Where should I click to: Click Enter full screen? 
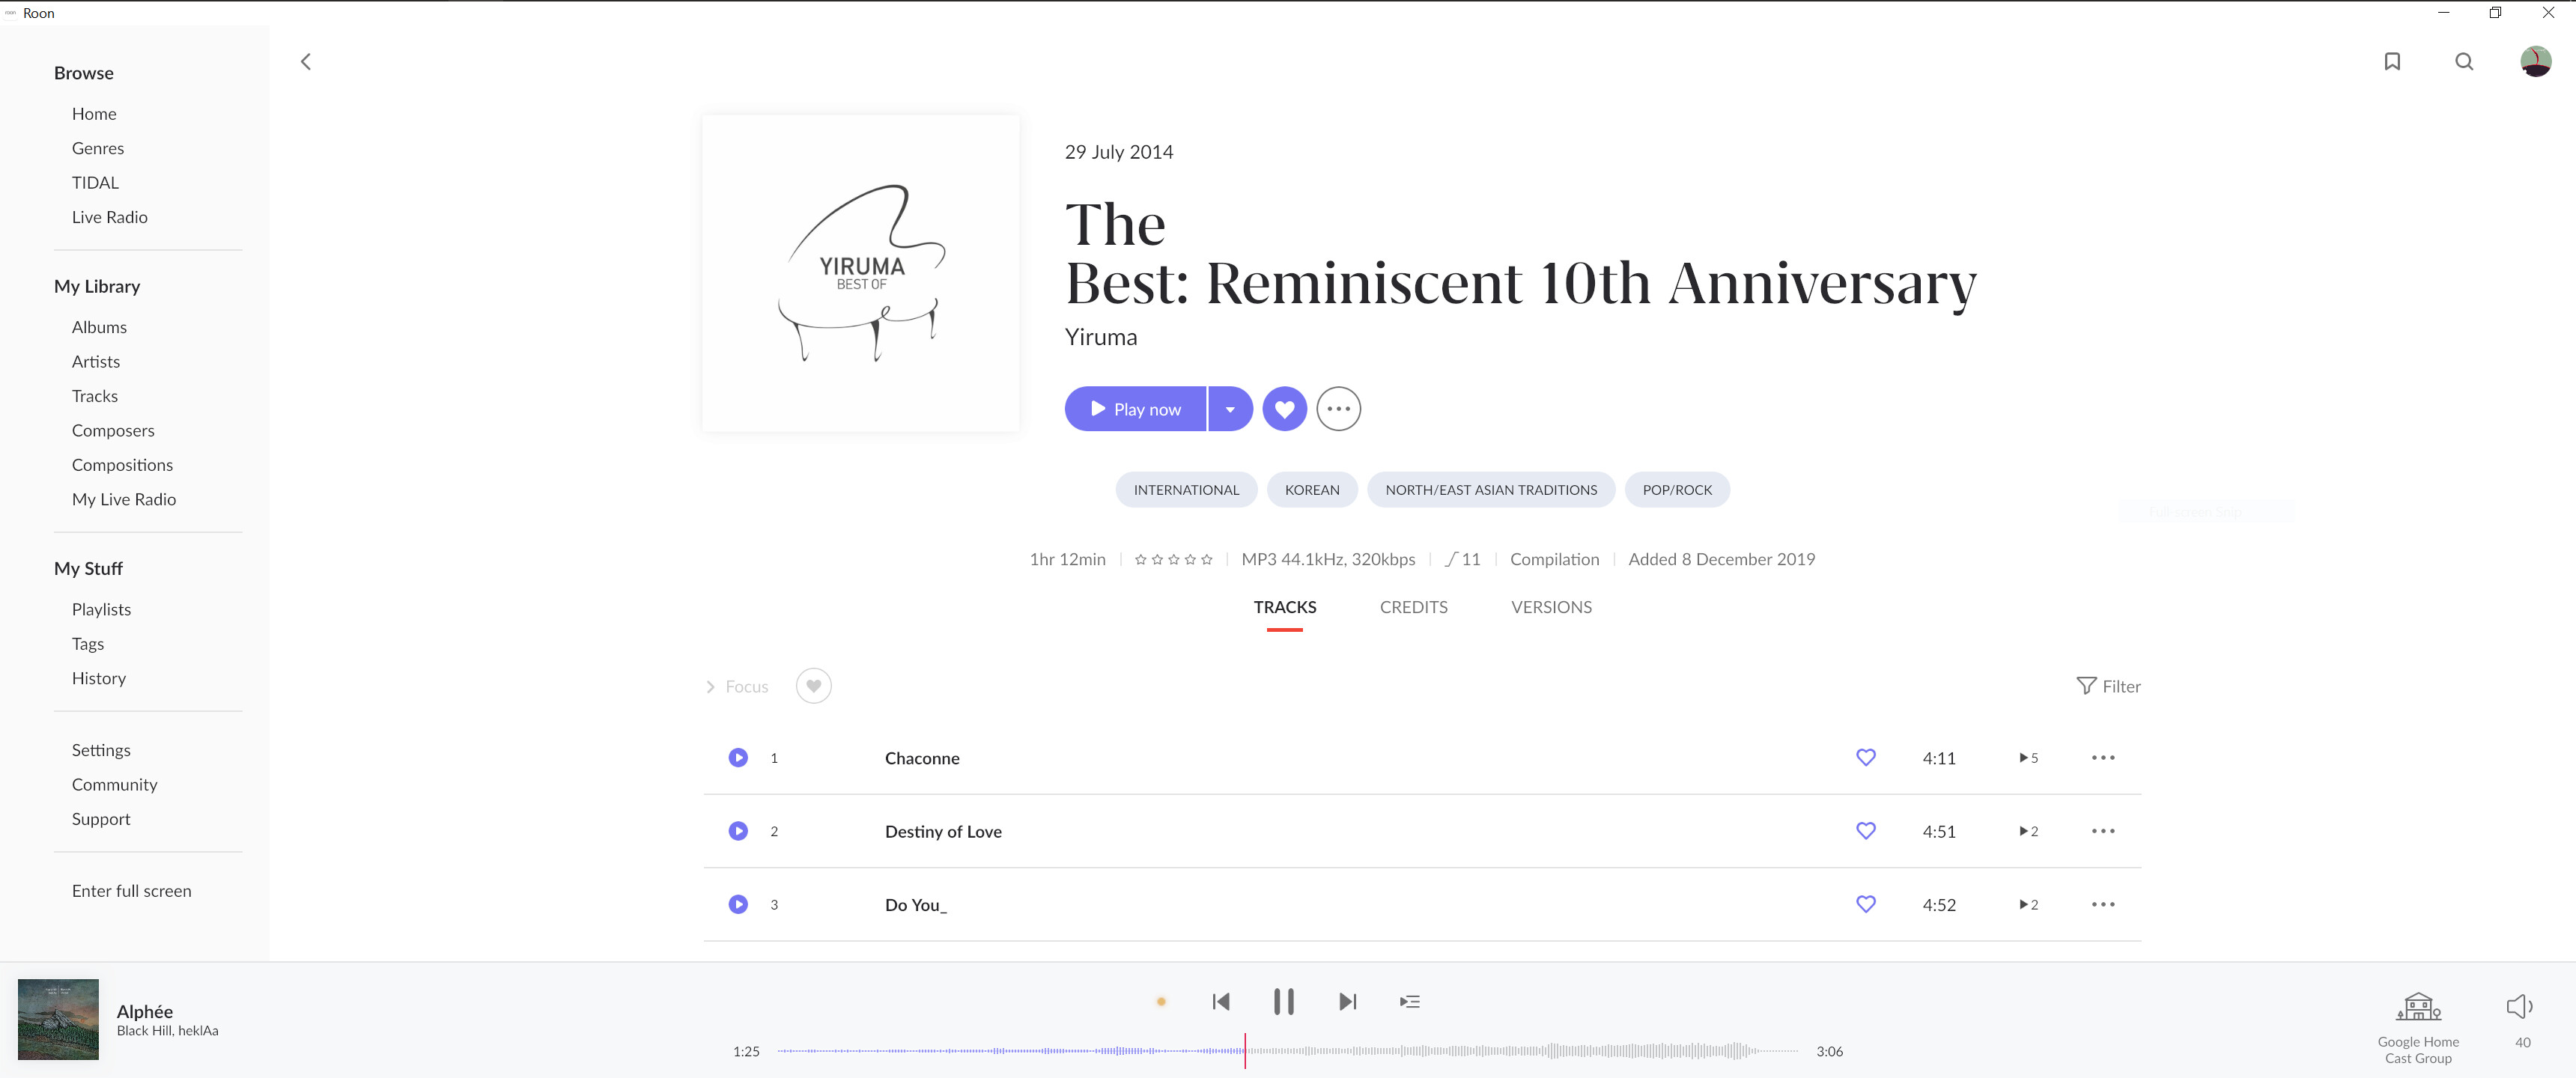(131, 891)
